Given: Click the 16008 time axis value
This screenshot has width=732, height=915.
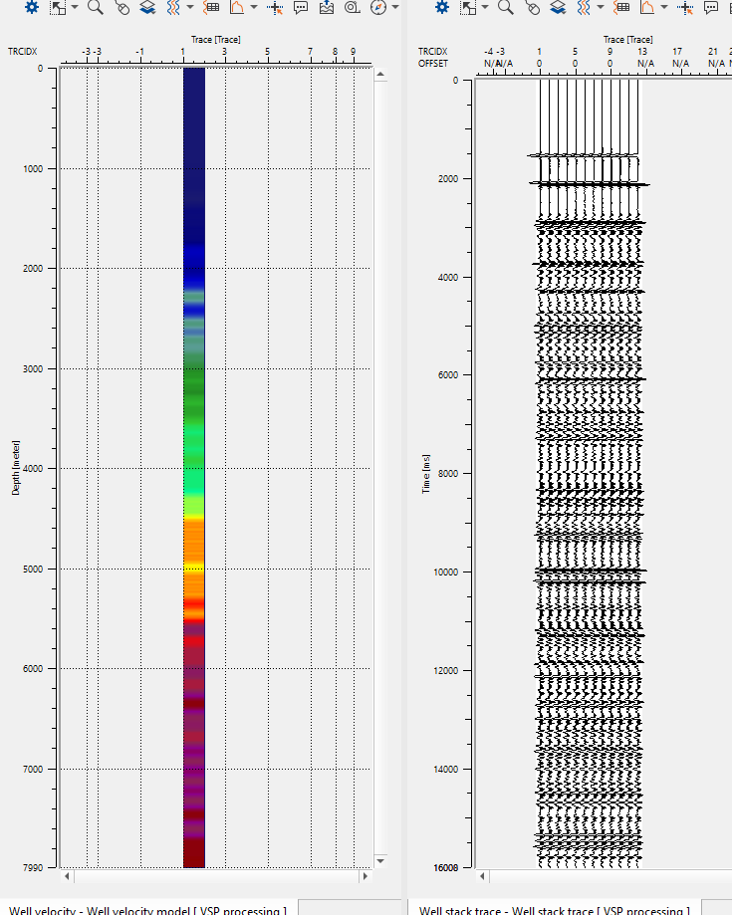Looking at the screenshot, I should point(446,868).
